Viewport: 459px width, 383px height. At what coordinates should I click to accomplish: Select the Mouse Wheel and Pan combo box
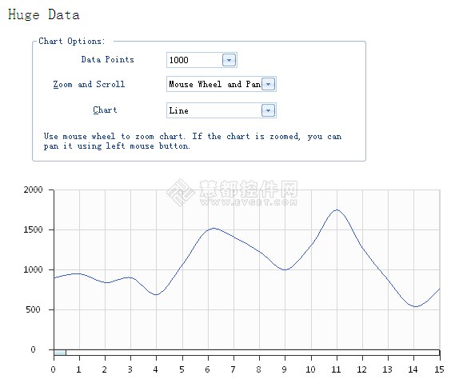coord(222,84)
